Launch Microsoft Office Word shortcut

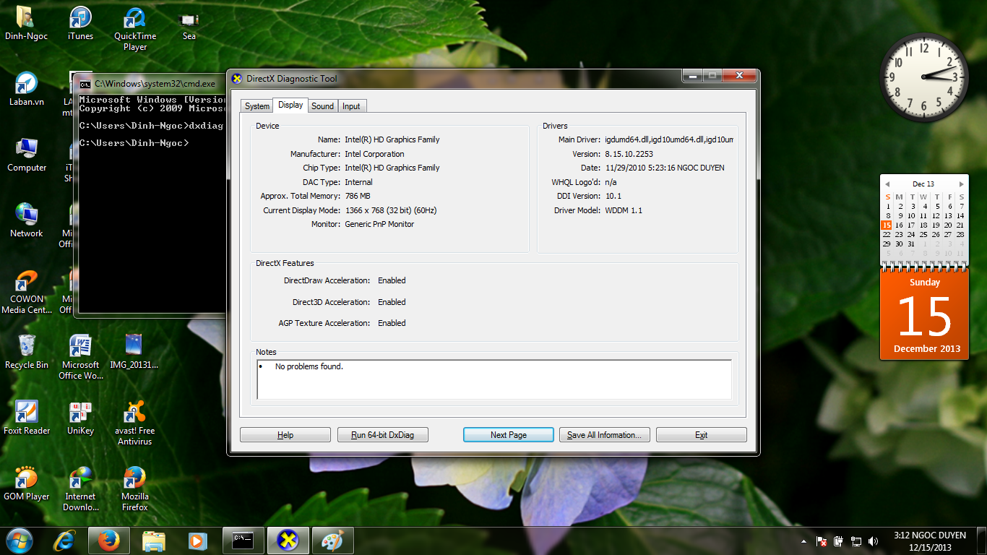point(80,358)
